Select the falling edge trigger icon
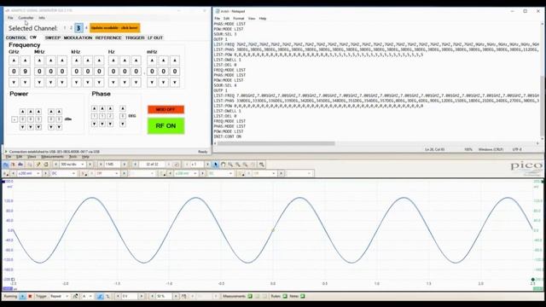The width and height of the screenshot is (546, 307). tap(107, 296)
